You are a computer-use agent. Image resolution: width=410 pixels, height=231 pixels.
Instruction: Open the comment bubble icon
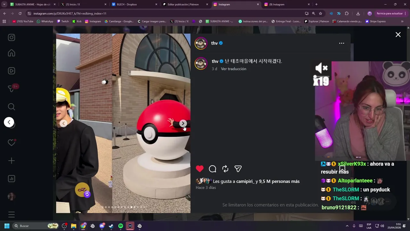(212, 169)
